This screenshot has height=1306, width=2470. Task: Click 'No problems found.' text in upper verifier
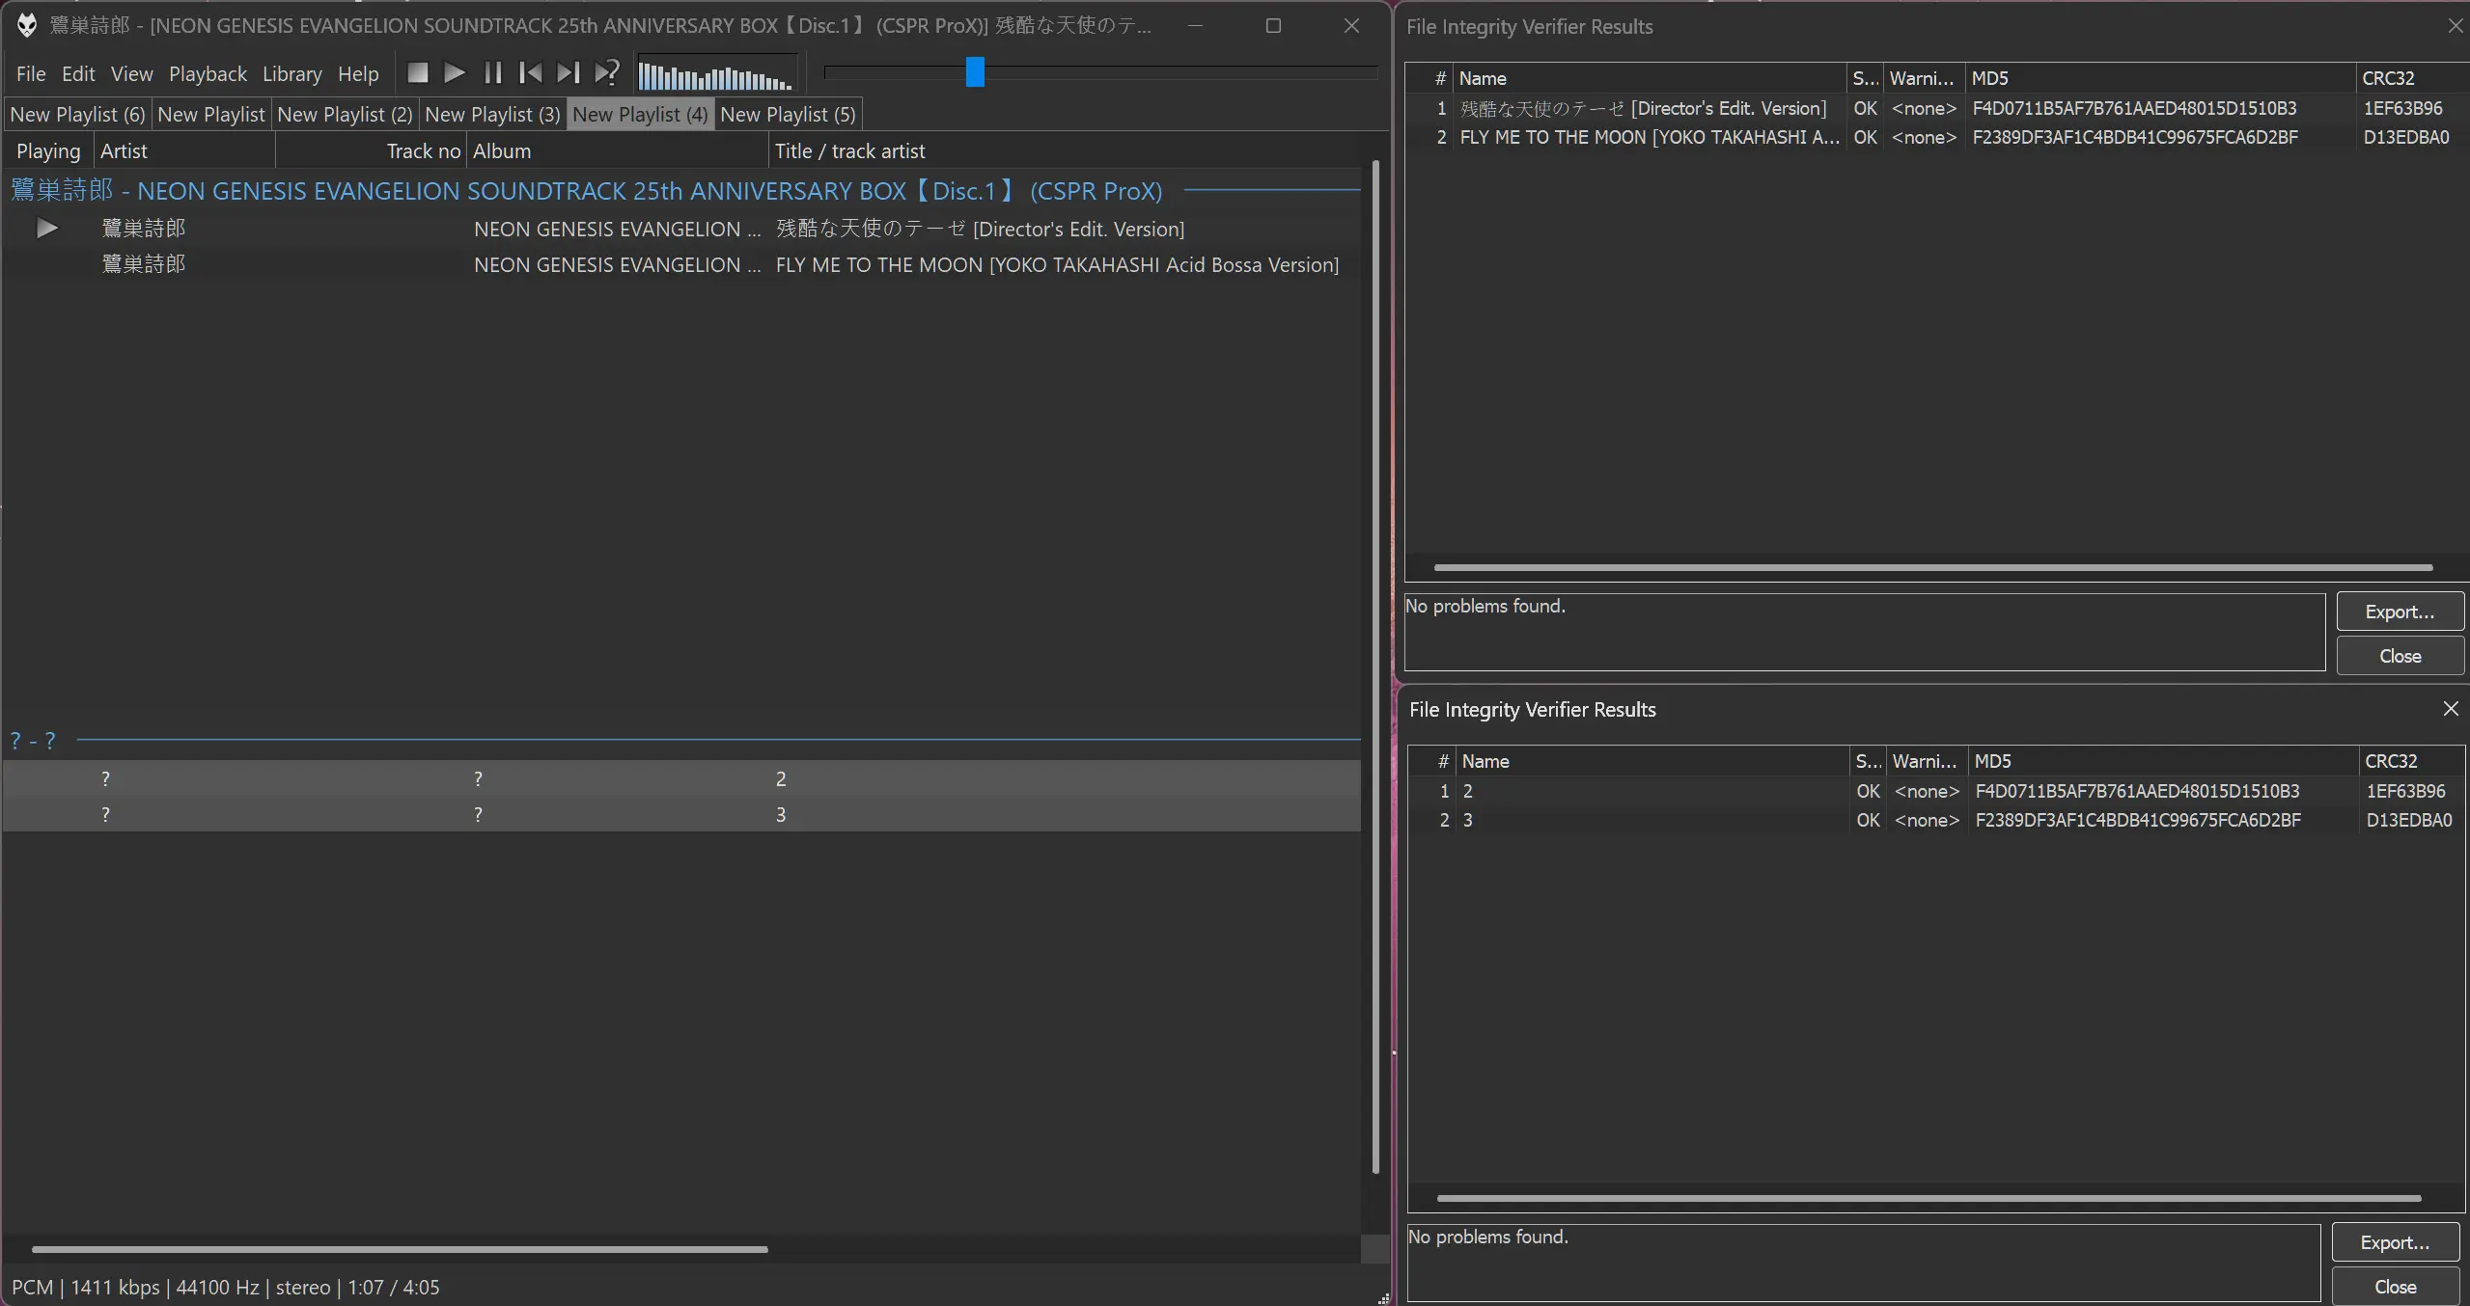tap(1485, 606)
